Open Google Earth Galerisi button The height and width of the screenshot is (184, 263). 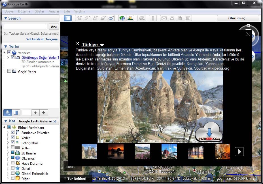tap(38, 121)
